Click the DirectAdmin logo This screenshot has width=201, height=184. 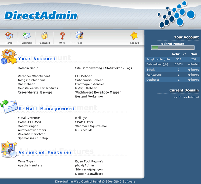tap(41, 16)
